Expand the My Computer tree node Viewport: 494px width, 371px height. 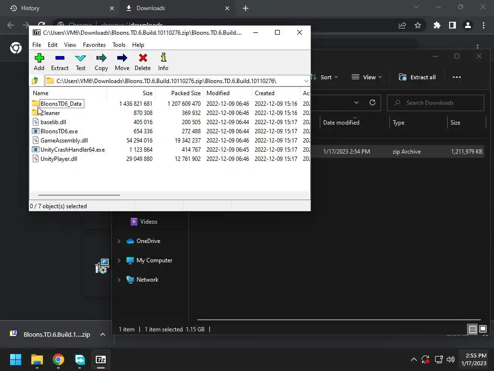coord(119,260)
